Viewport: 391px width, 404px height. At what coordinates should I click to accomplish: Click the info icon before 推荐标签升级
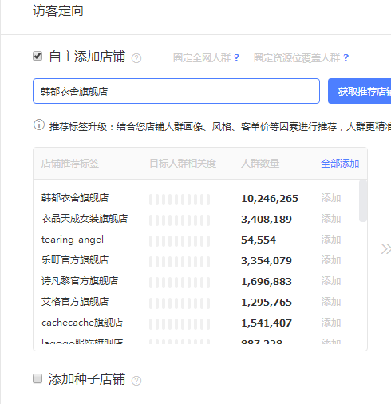pyautogui.click(x=39, y=125)
